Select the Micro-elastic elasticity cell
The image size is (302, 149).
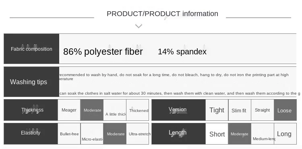pos(92,134)
